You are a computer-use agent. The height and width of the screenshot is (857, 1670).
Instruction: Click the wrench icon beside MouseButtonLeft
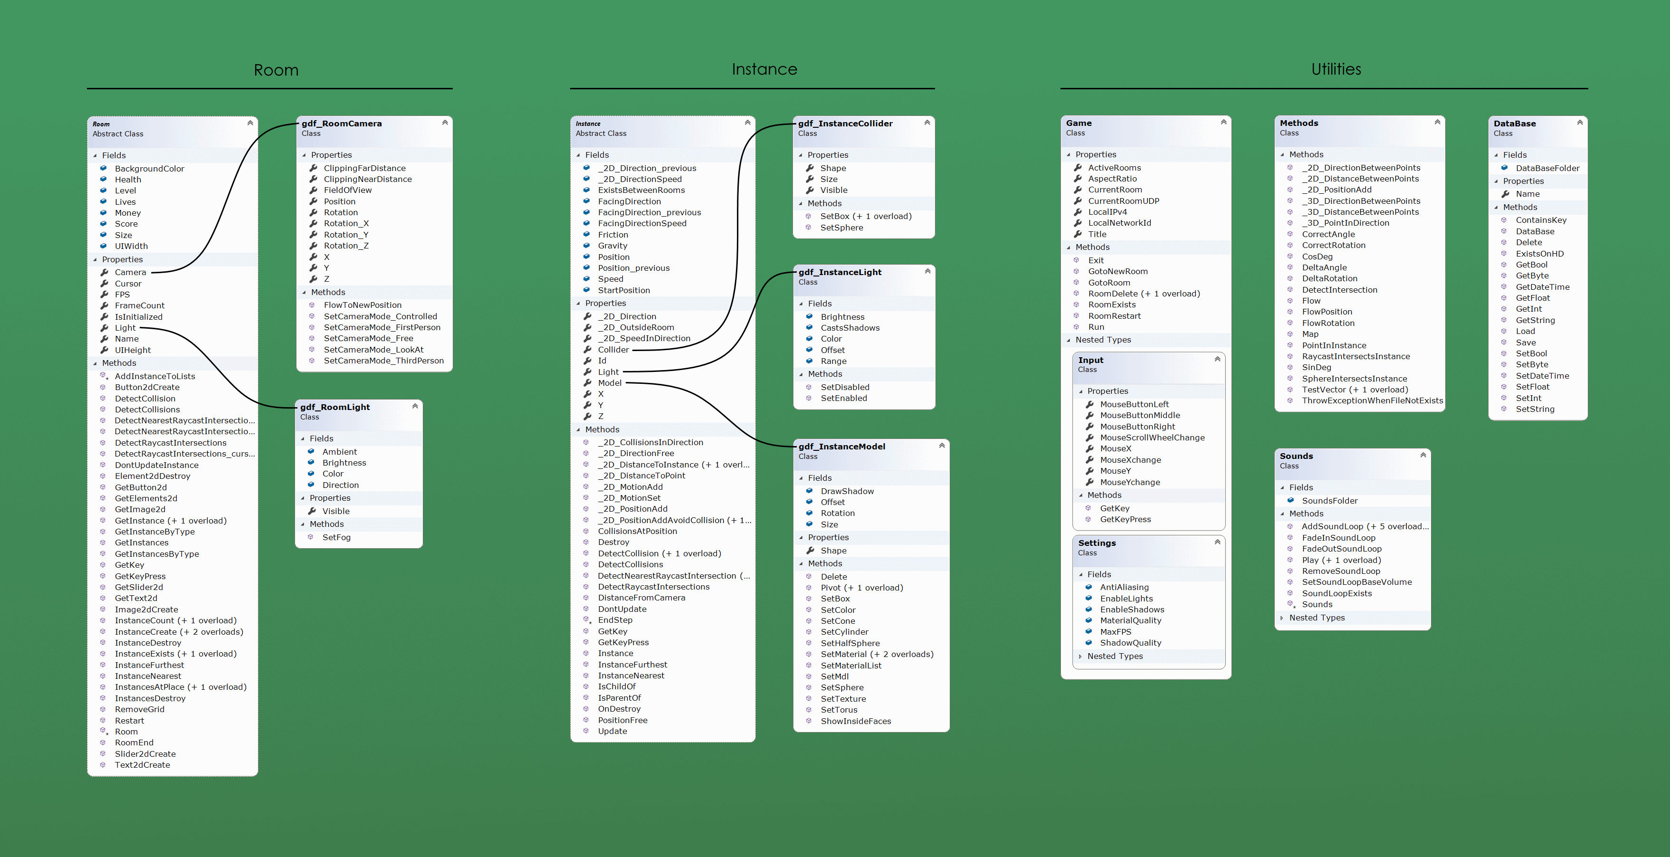tap(1090, 404)
